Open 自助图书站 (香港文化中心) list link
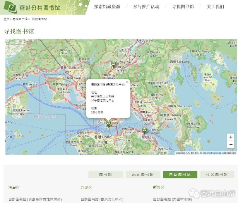This screenshot has width=238, height=203. 102,200
